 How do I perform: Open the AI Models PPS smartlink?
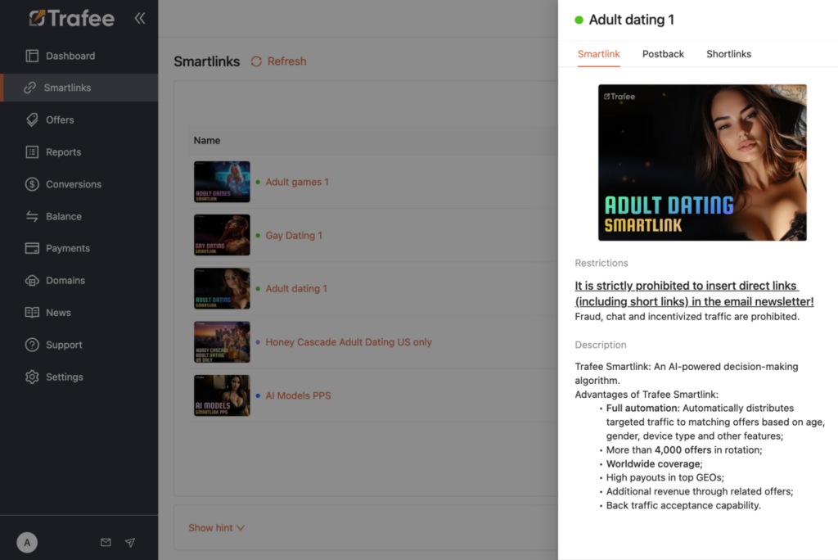tap(298, 395)
